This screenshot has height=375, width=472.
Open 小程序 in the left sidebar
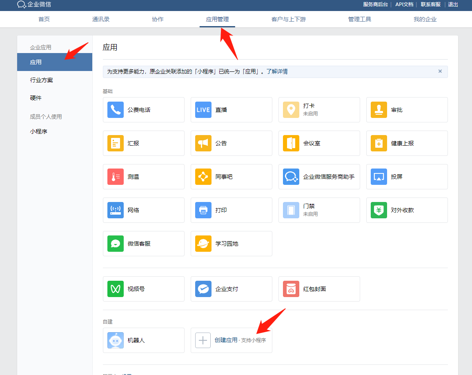pyautogui.click(x=39, y=131)
